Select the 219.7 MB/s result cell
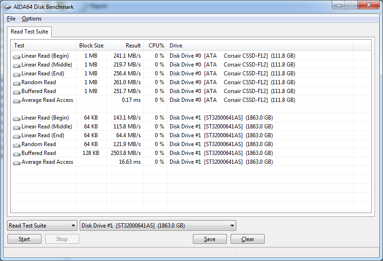383x261 pixels. 127,65
